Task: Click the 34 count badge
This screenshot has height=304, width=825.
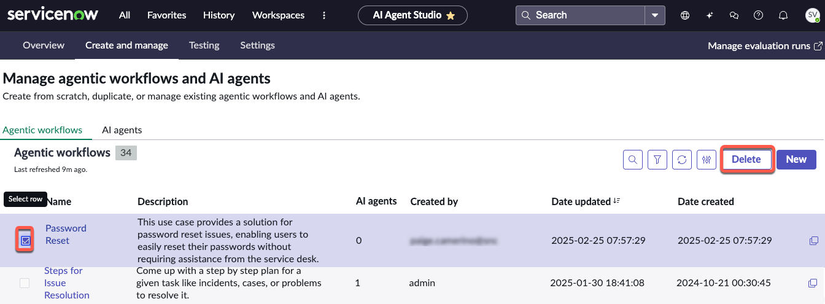Action: pos(126,153)
